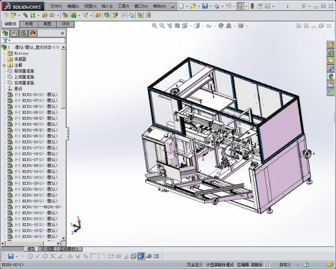
Task: Click the New document icon
Action: pyautogui.click(x=182, y=6)
